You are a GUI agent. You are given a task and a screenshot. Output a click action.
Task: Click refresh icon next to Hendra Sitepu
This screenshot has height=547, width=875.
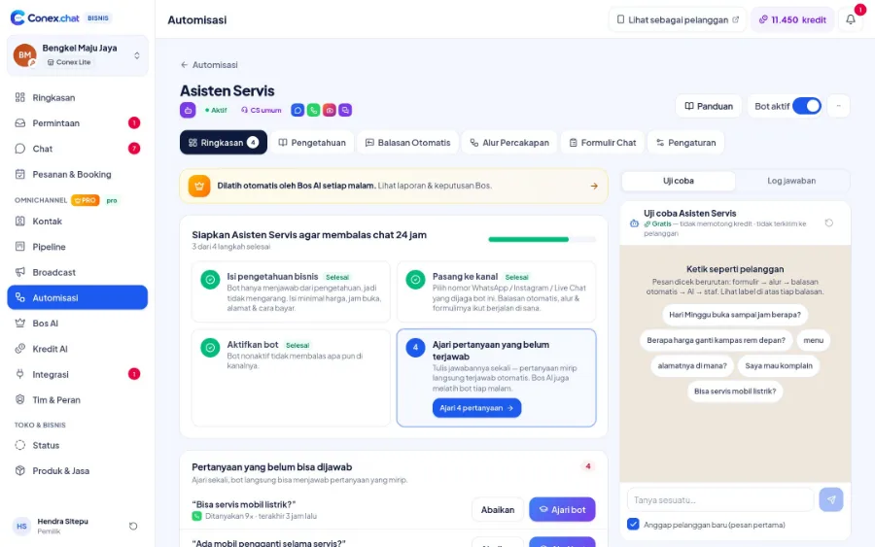tap(133, 527)
